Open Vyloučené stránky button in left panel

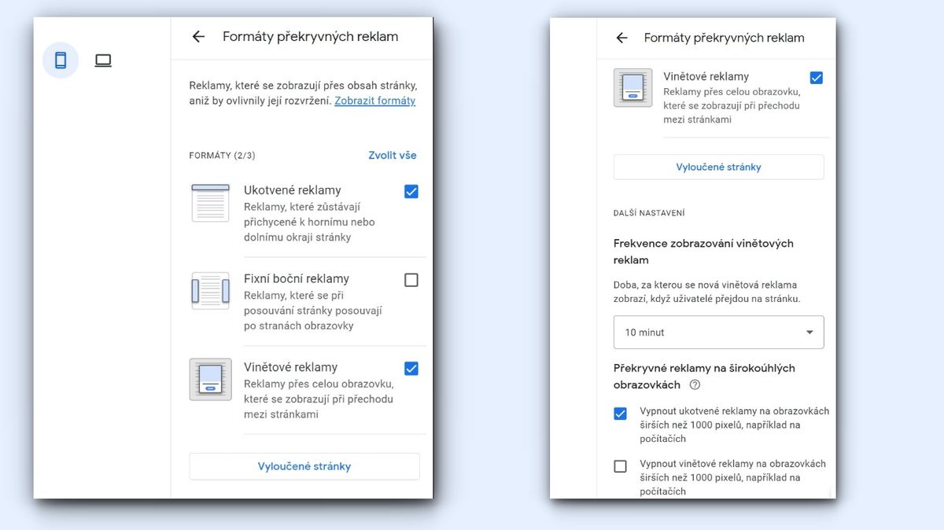click(304, 466)
